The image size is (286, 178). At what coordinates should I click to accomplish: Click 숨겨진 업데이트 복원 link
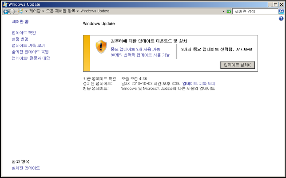[x=30, y=52]
